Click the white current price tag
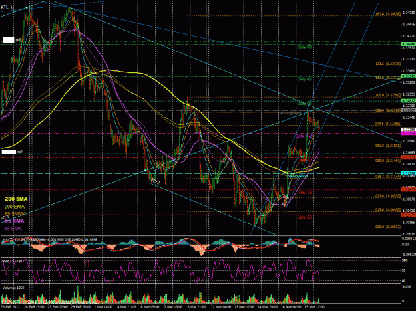 click(x=409, y=130)
